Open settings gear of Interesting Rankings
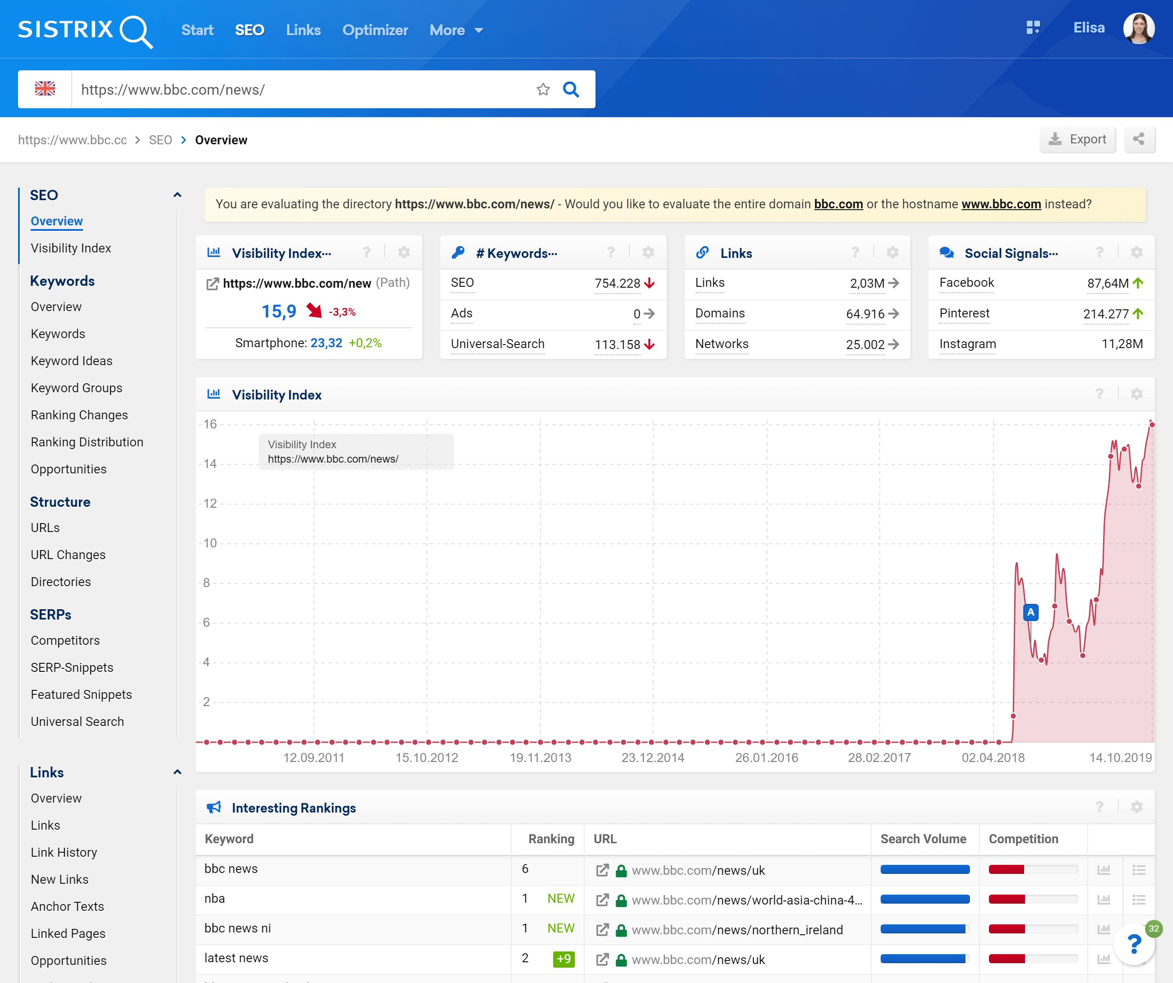This screenshot has height=983, width=1173. (1137, 807)
